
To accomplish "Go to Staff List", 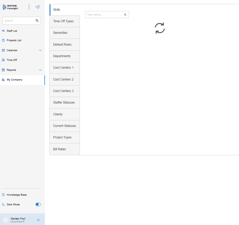I will tap(12, 31).
